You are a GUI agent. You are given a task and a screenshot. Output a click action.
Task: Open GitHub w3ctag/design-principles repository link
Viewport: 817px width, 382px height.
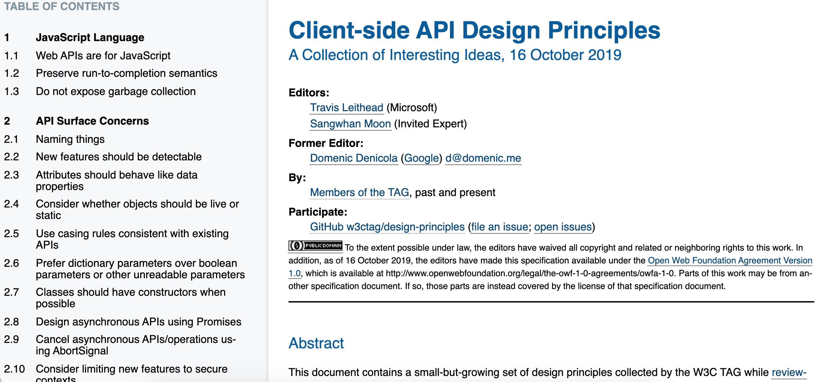tap(387, 227)
